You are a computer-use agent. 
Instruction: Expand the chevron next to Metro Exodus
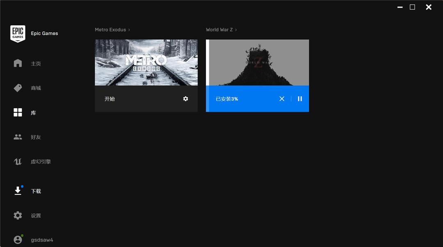[129, 30]
